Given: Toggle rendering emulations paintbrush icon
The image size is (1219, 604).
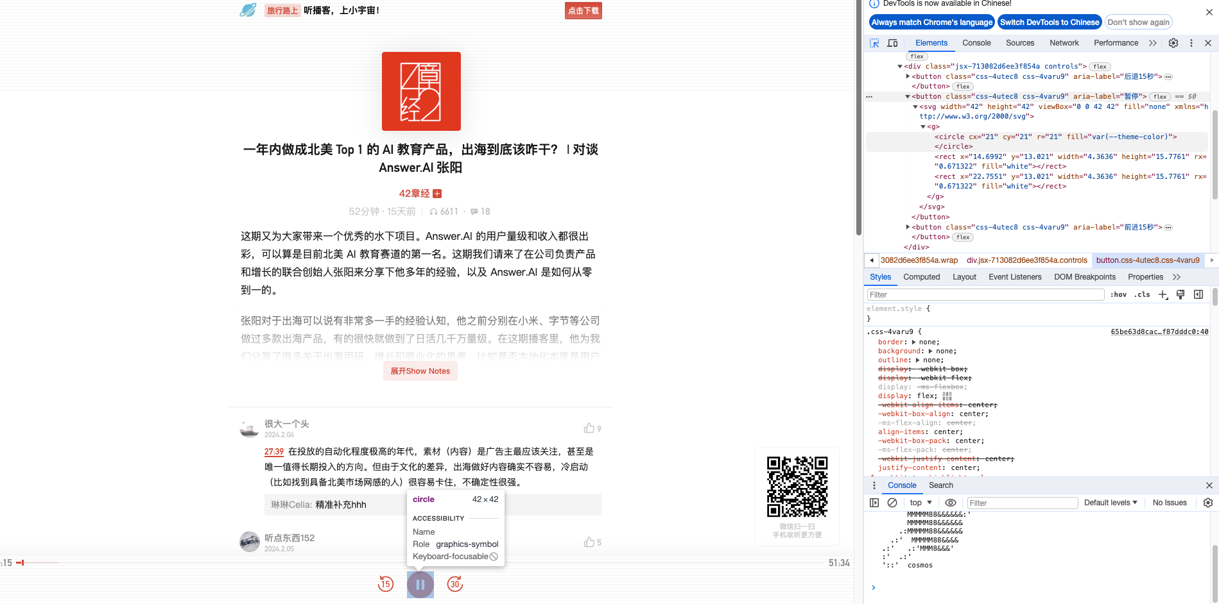Looking at the screenshot, I should [1180, 295].
